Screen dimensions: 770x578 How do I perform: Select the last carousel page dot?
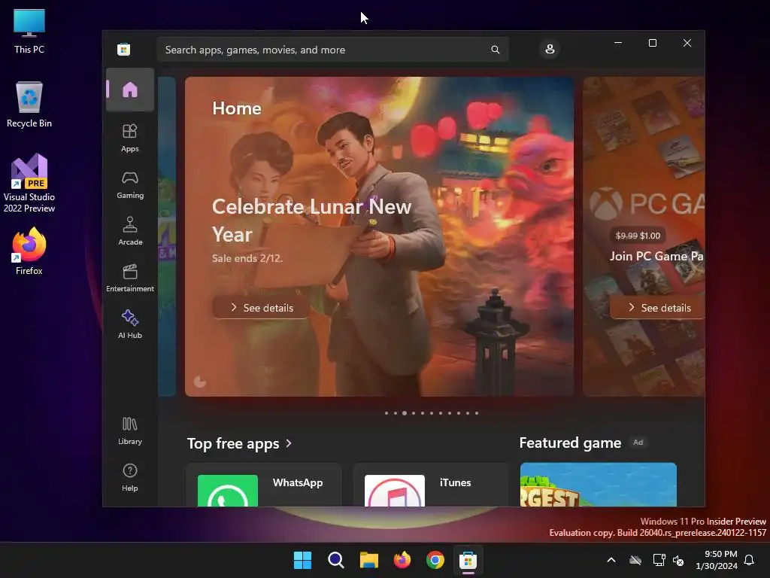coord(476,413)
